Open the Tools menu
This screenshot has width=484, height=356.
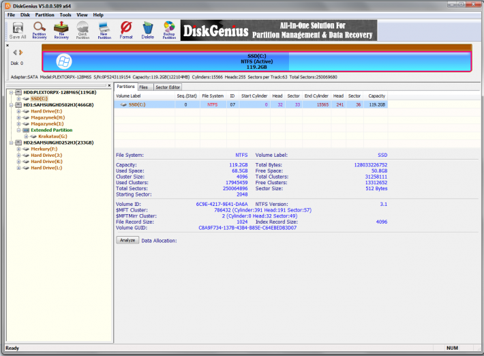[x=65, y=15]
